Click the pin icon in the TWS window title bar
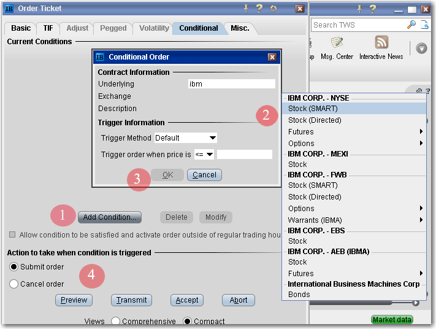The height and width of the screenshot is (329, 436). 359,9
